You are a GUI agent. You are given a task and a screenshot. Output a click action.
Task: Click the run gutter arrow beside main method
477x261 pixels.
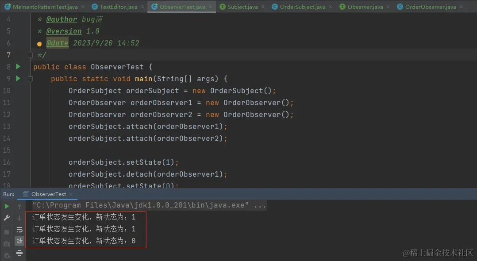pos(18,78)
